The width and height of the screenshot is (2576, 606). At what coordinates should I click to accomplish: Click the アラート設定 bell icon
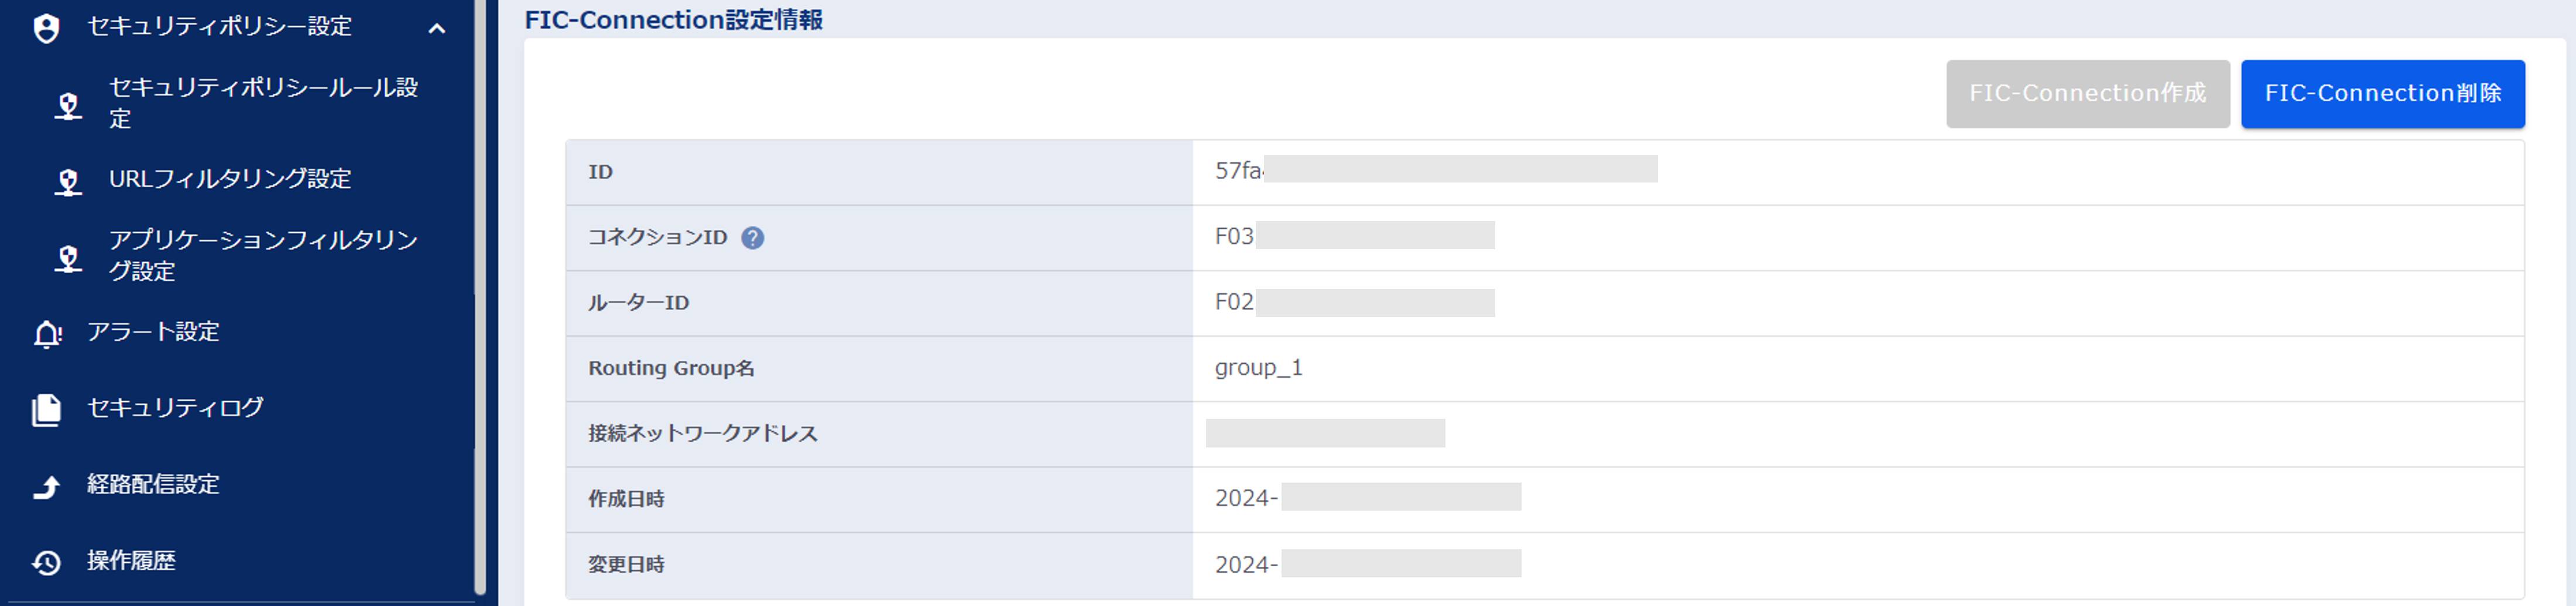click(x=47, y=333)
